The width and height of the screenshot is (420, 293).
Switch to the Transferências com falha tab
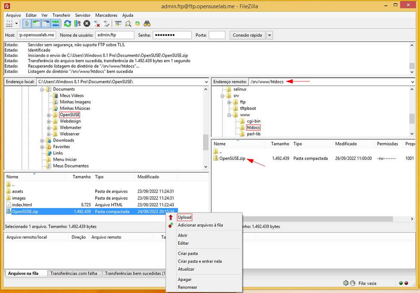74,274
